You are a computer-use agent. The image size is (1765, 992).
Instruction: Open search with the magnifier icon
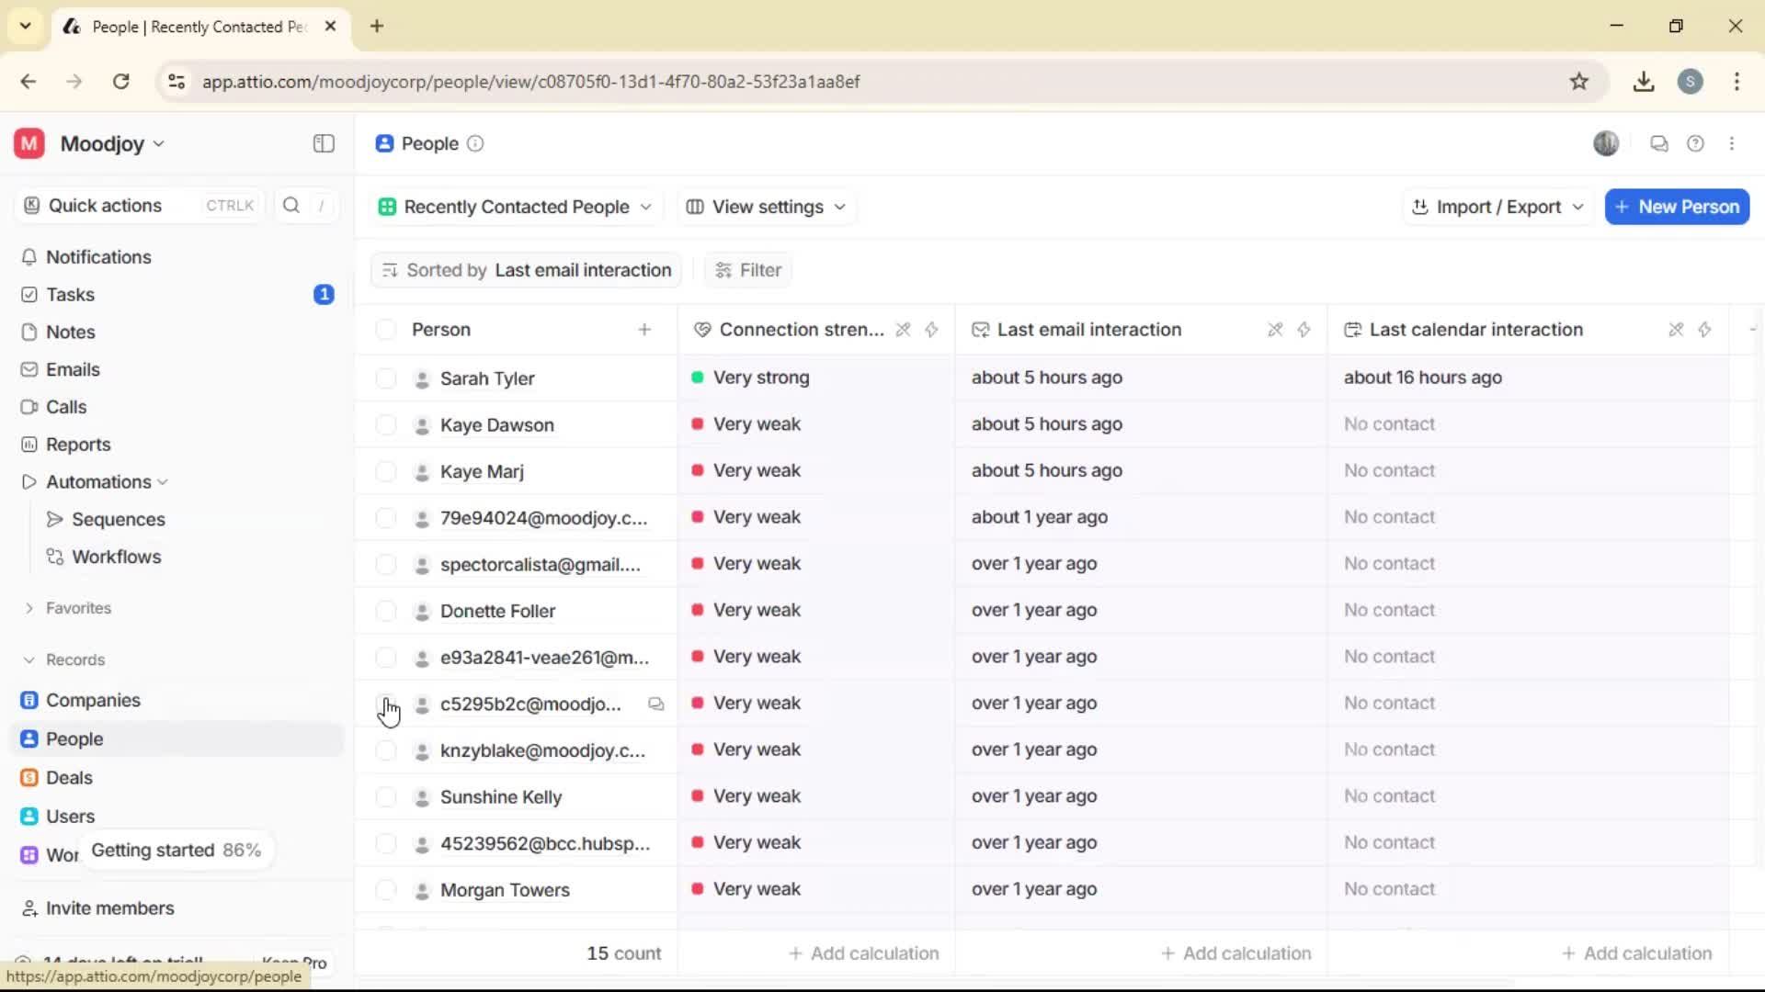click(x=290, y=206)
